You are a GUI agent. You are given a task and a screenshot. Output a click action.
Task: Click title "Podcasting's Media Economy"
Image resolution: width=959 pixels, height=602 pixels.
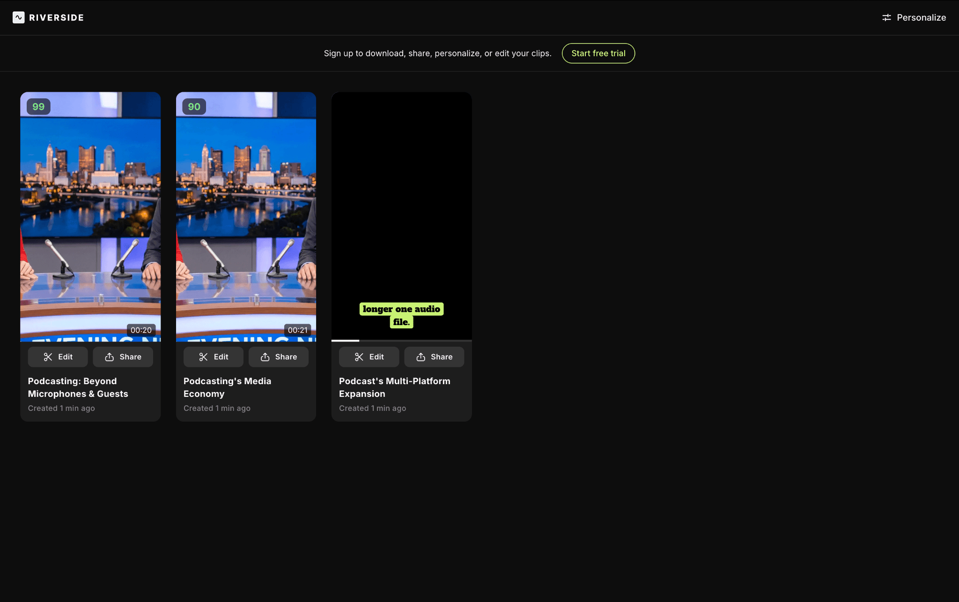click(x=227, y=387)
